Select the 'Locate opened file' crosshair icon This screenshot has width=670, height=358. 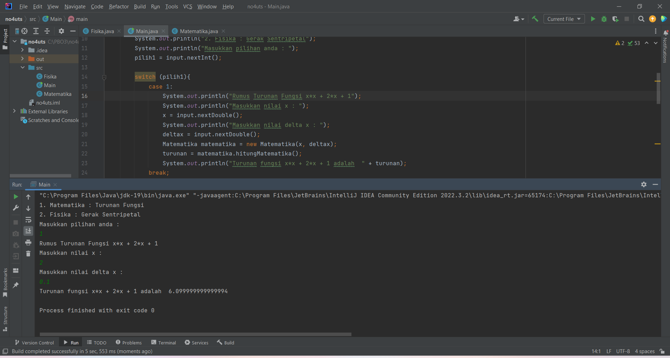point(24,31)
